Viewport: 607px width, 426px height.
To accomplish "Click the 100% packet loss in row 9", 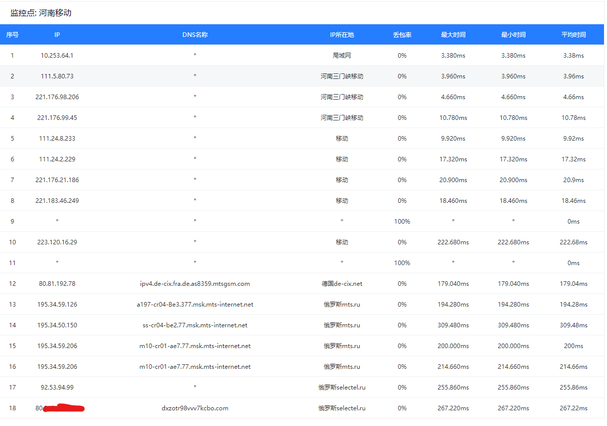I will coord(402,222).
